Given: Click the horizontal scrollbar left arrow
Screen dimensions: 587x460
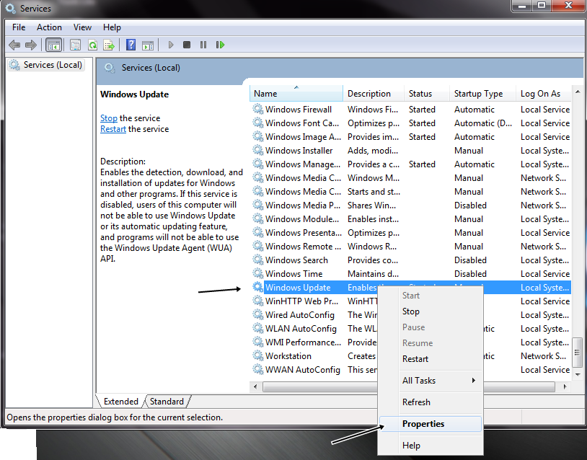Looking at the screenshot, I should (255, 386).
